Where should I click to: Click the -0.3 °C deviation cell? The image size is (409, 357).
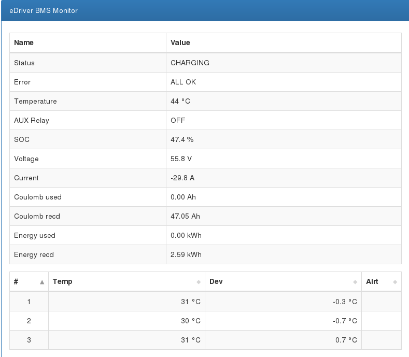point(345,302)
